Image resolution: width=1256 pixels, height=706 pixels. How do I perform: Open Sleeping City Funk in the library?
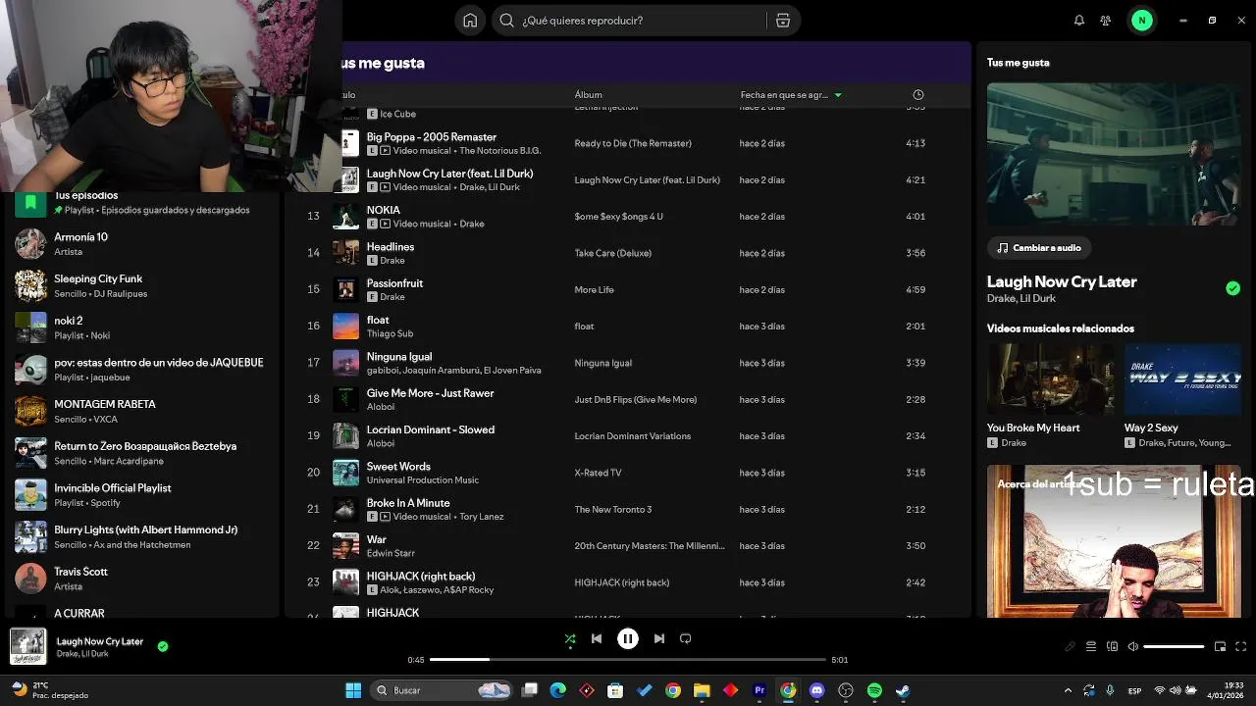coord(142,285)
